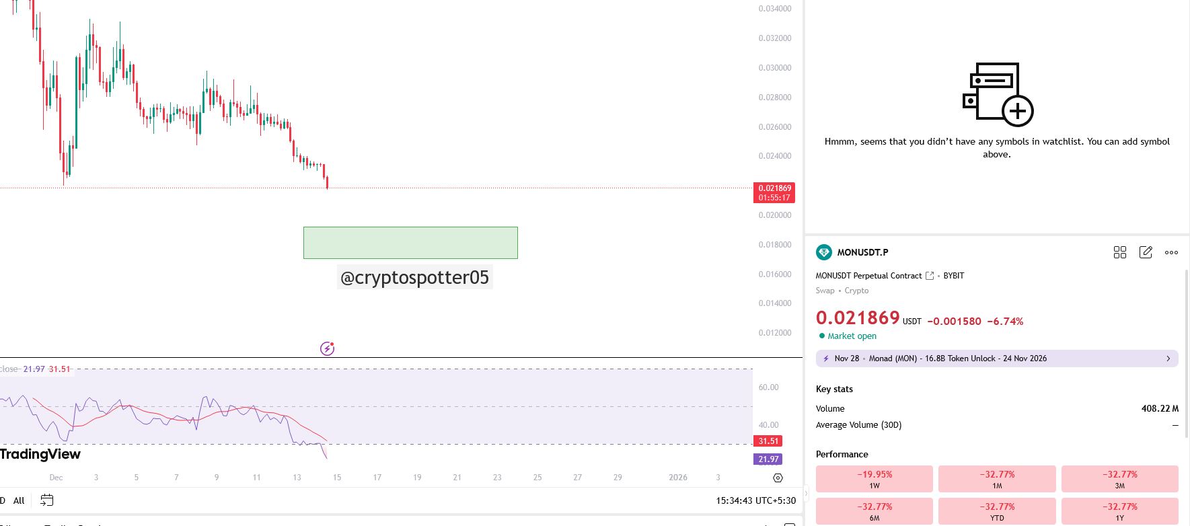Click the TradingView logo on the chart
The height and width of the screenshot is (526, 1190).
40,454
